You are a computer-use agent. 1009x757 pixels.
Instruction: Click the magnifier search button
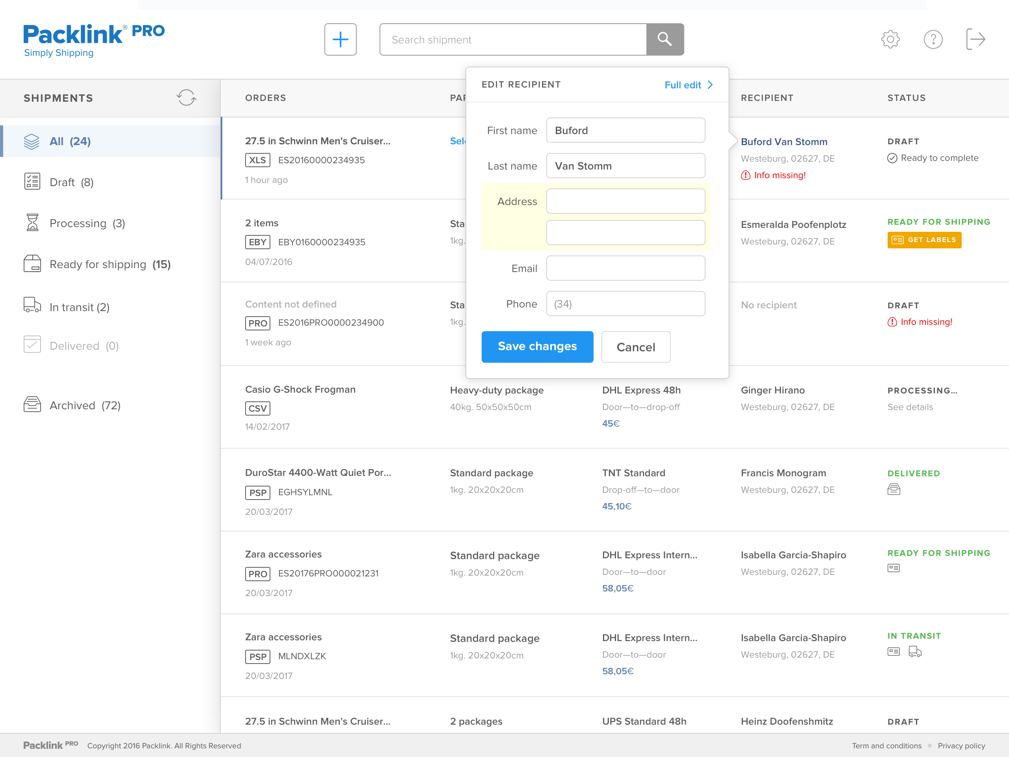click(x=664, y=40)
